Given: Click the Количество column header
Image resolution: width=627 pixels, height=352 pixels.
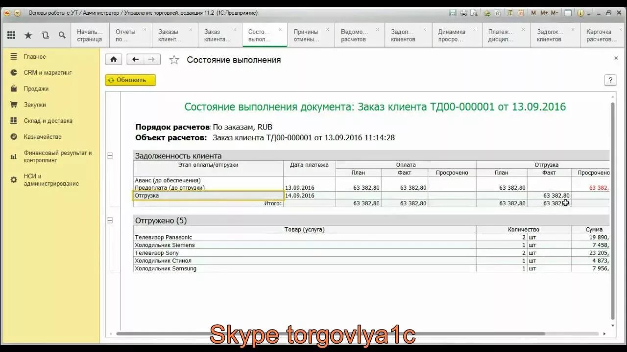Looking at the screenshot, I should pyautogui.click(x=523, y=229).
